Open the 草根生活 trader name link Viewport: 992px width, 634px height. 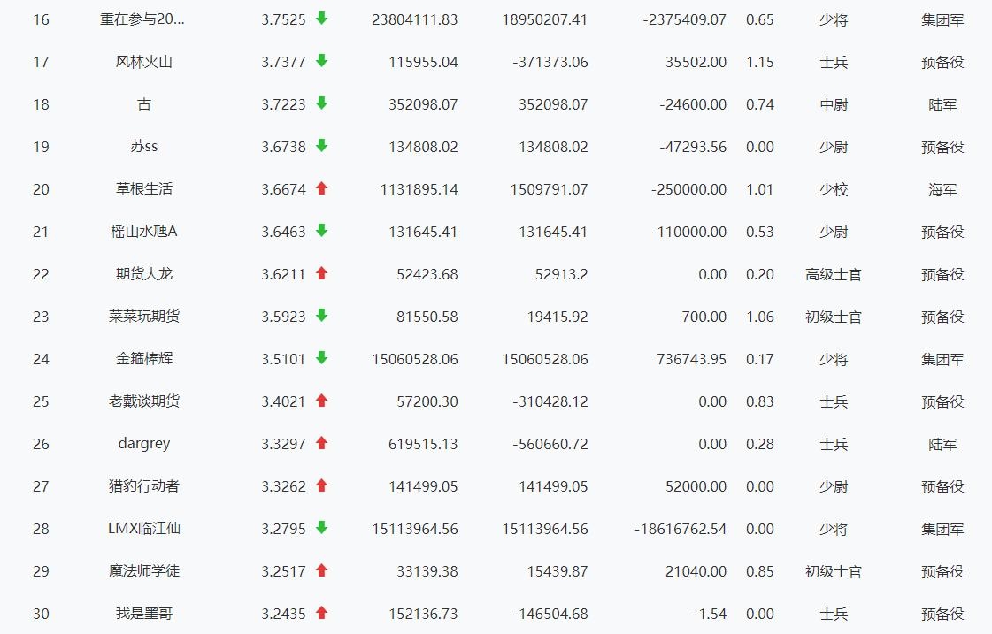[143, 189]
